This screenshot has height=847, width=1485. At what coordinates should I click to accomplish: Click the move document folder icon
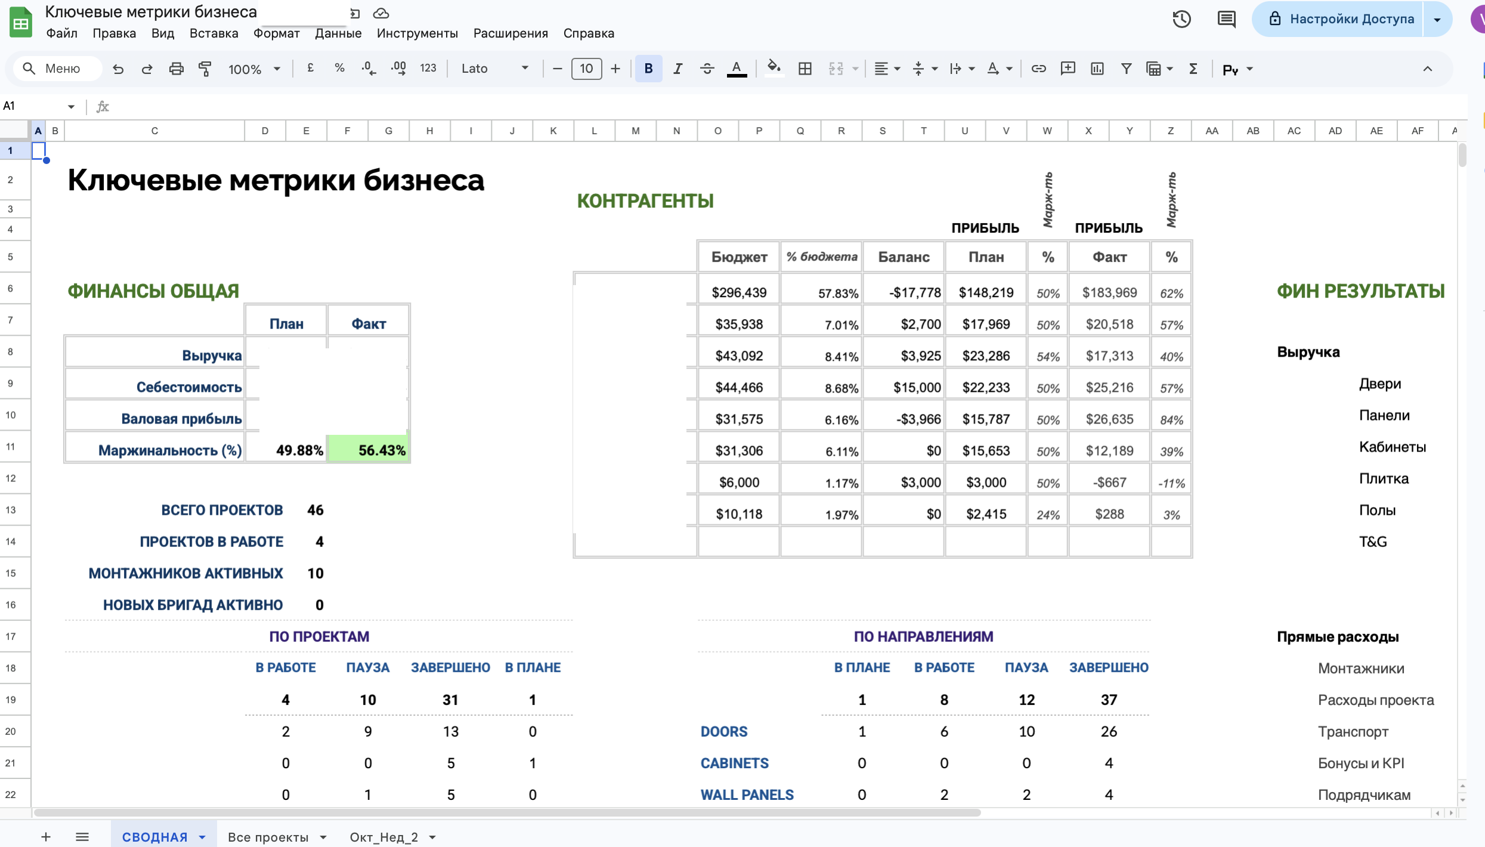coord(355,13)
